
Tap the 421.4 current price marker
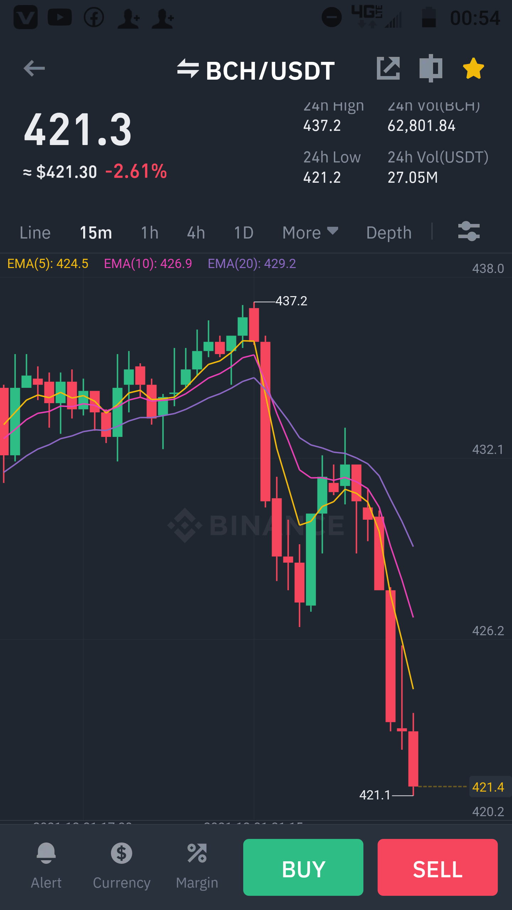coord(488,787)
